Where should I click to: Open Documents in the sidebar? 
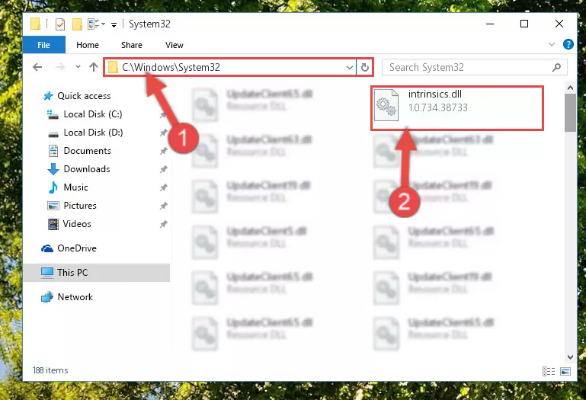click(x=88, y=151)
